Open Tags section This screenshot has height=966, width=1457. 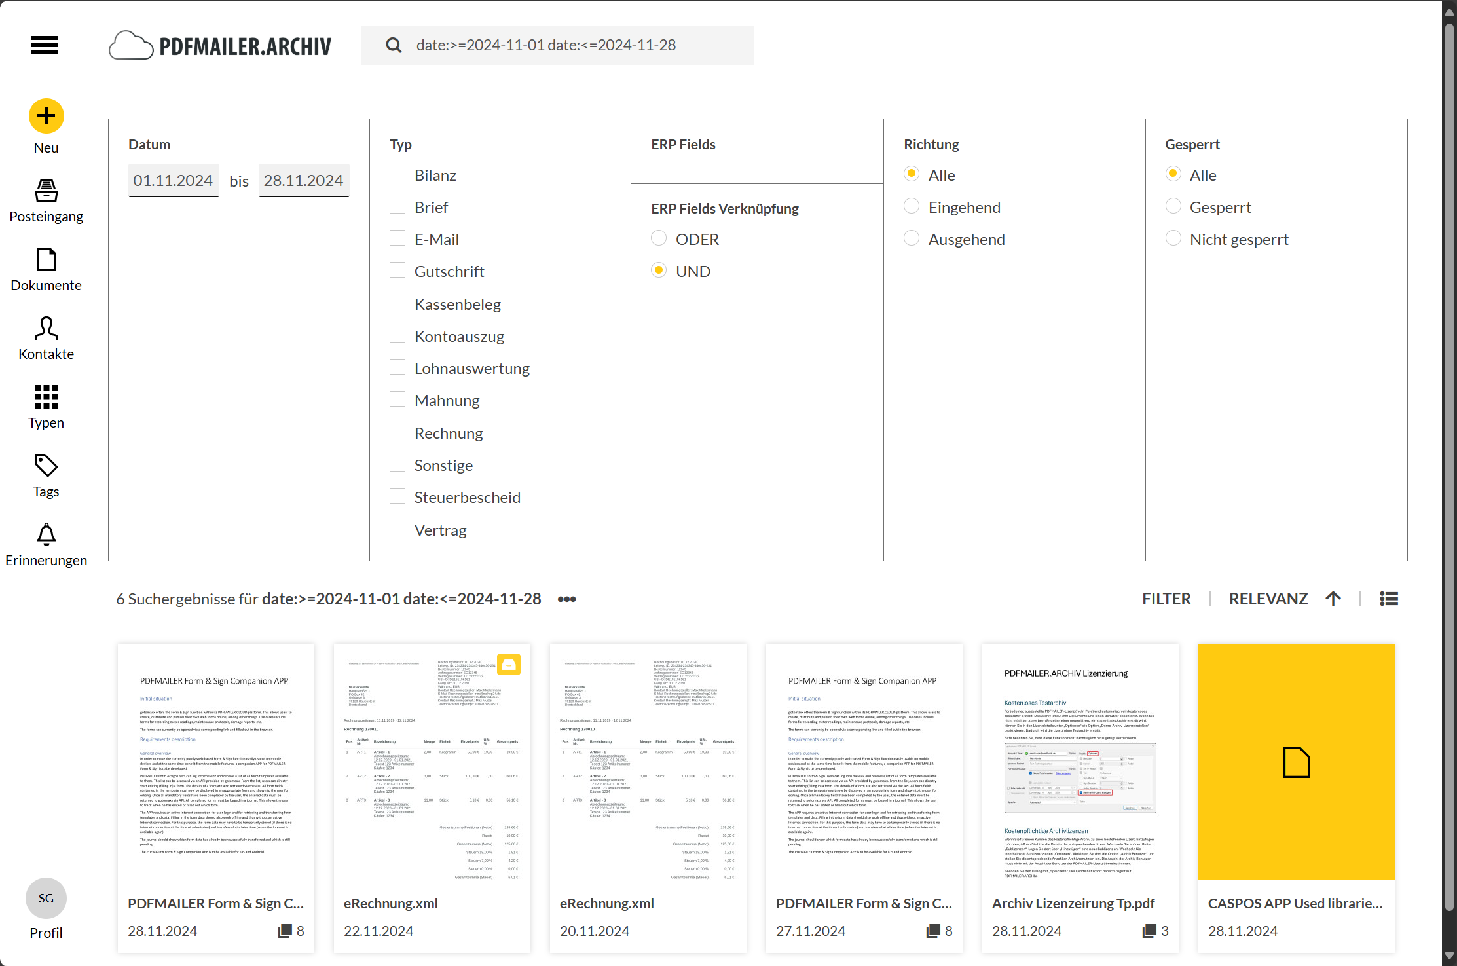[x=46, y=476]
